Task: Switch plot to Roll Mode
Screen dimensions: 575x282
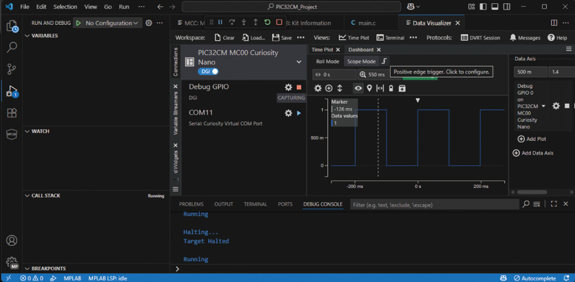Action: pyautogui.click(x=328, y=62)
